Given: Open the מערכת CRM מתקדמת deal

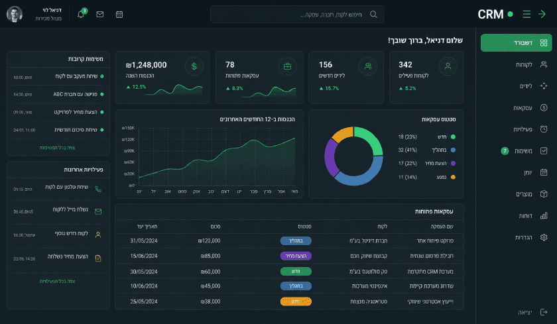Looking at the screenshot, I should pos(430,272).
